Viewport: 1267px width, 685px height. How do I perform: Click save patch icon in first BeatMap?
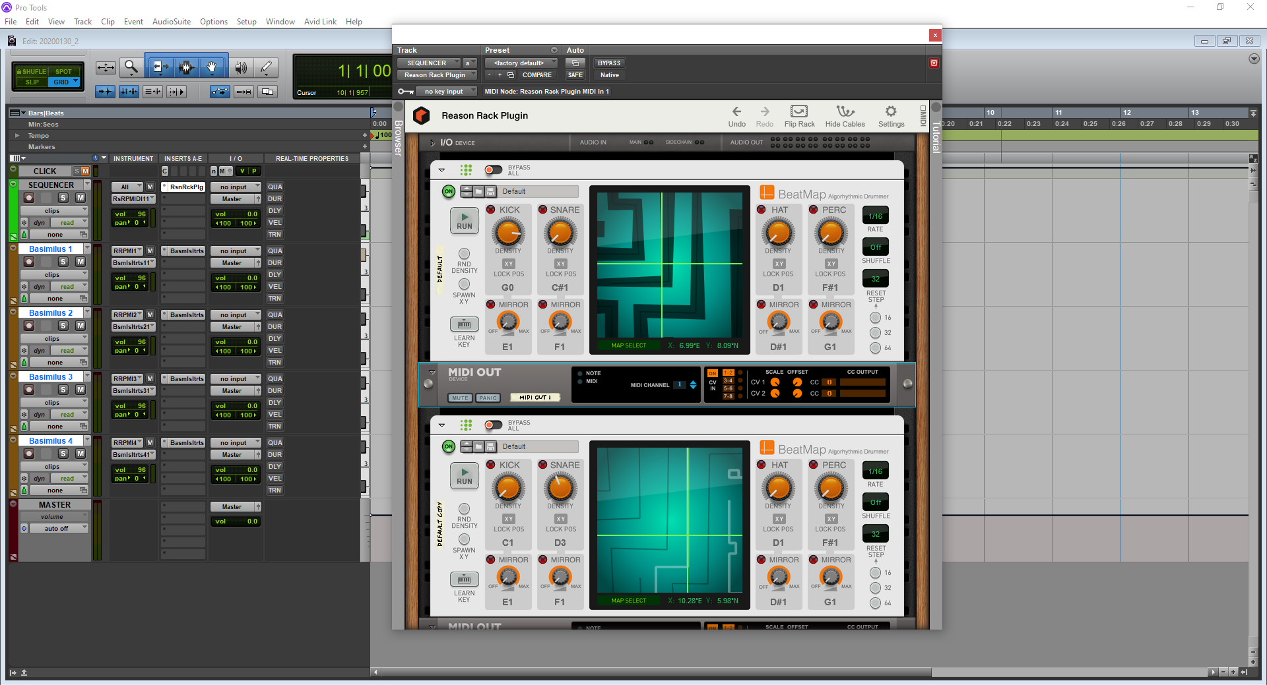pos(491,191)
